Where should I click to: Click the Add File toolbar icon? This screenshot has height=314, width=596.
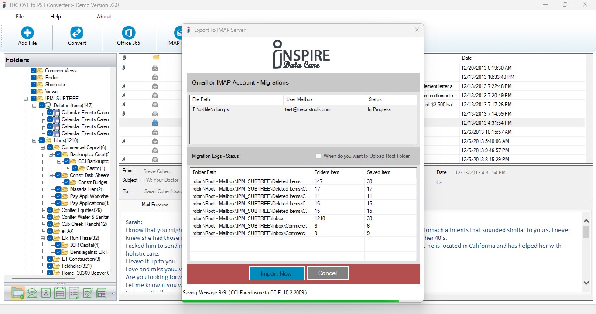pyautogui.click(x=27, y=33)
